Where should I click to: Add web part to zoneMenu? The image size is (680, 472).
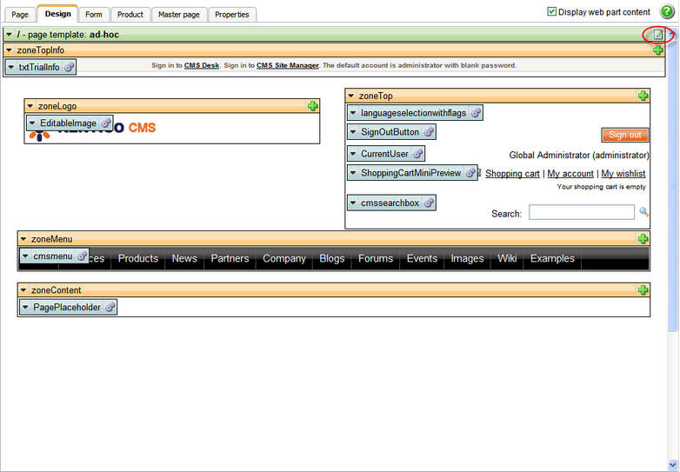643,238
